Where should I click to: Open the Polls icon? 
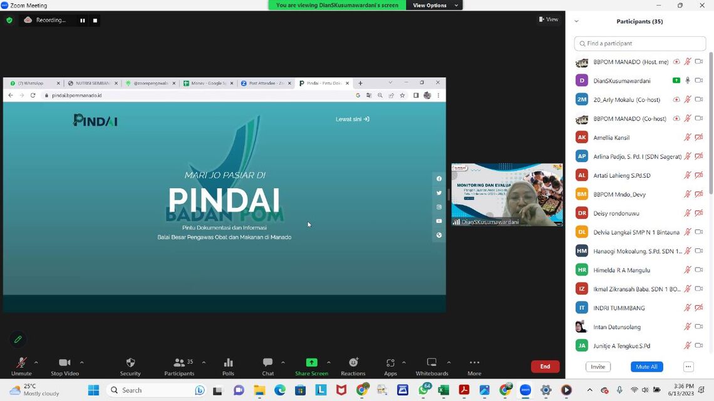pos(228,363)
